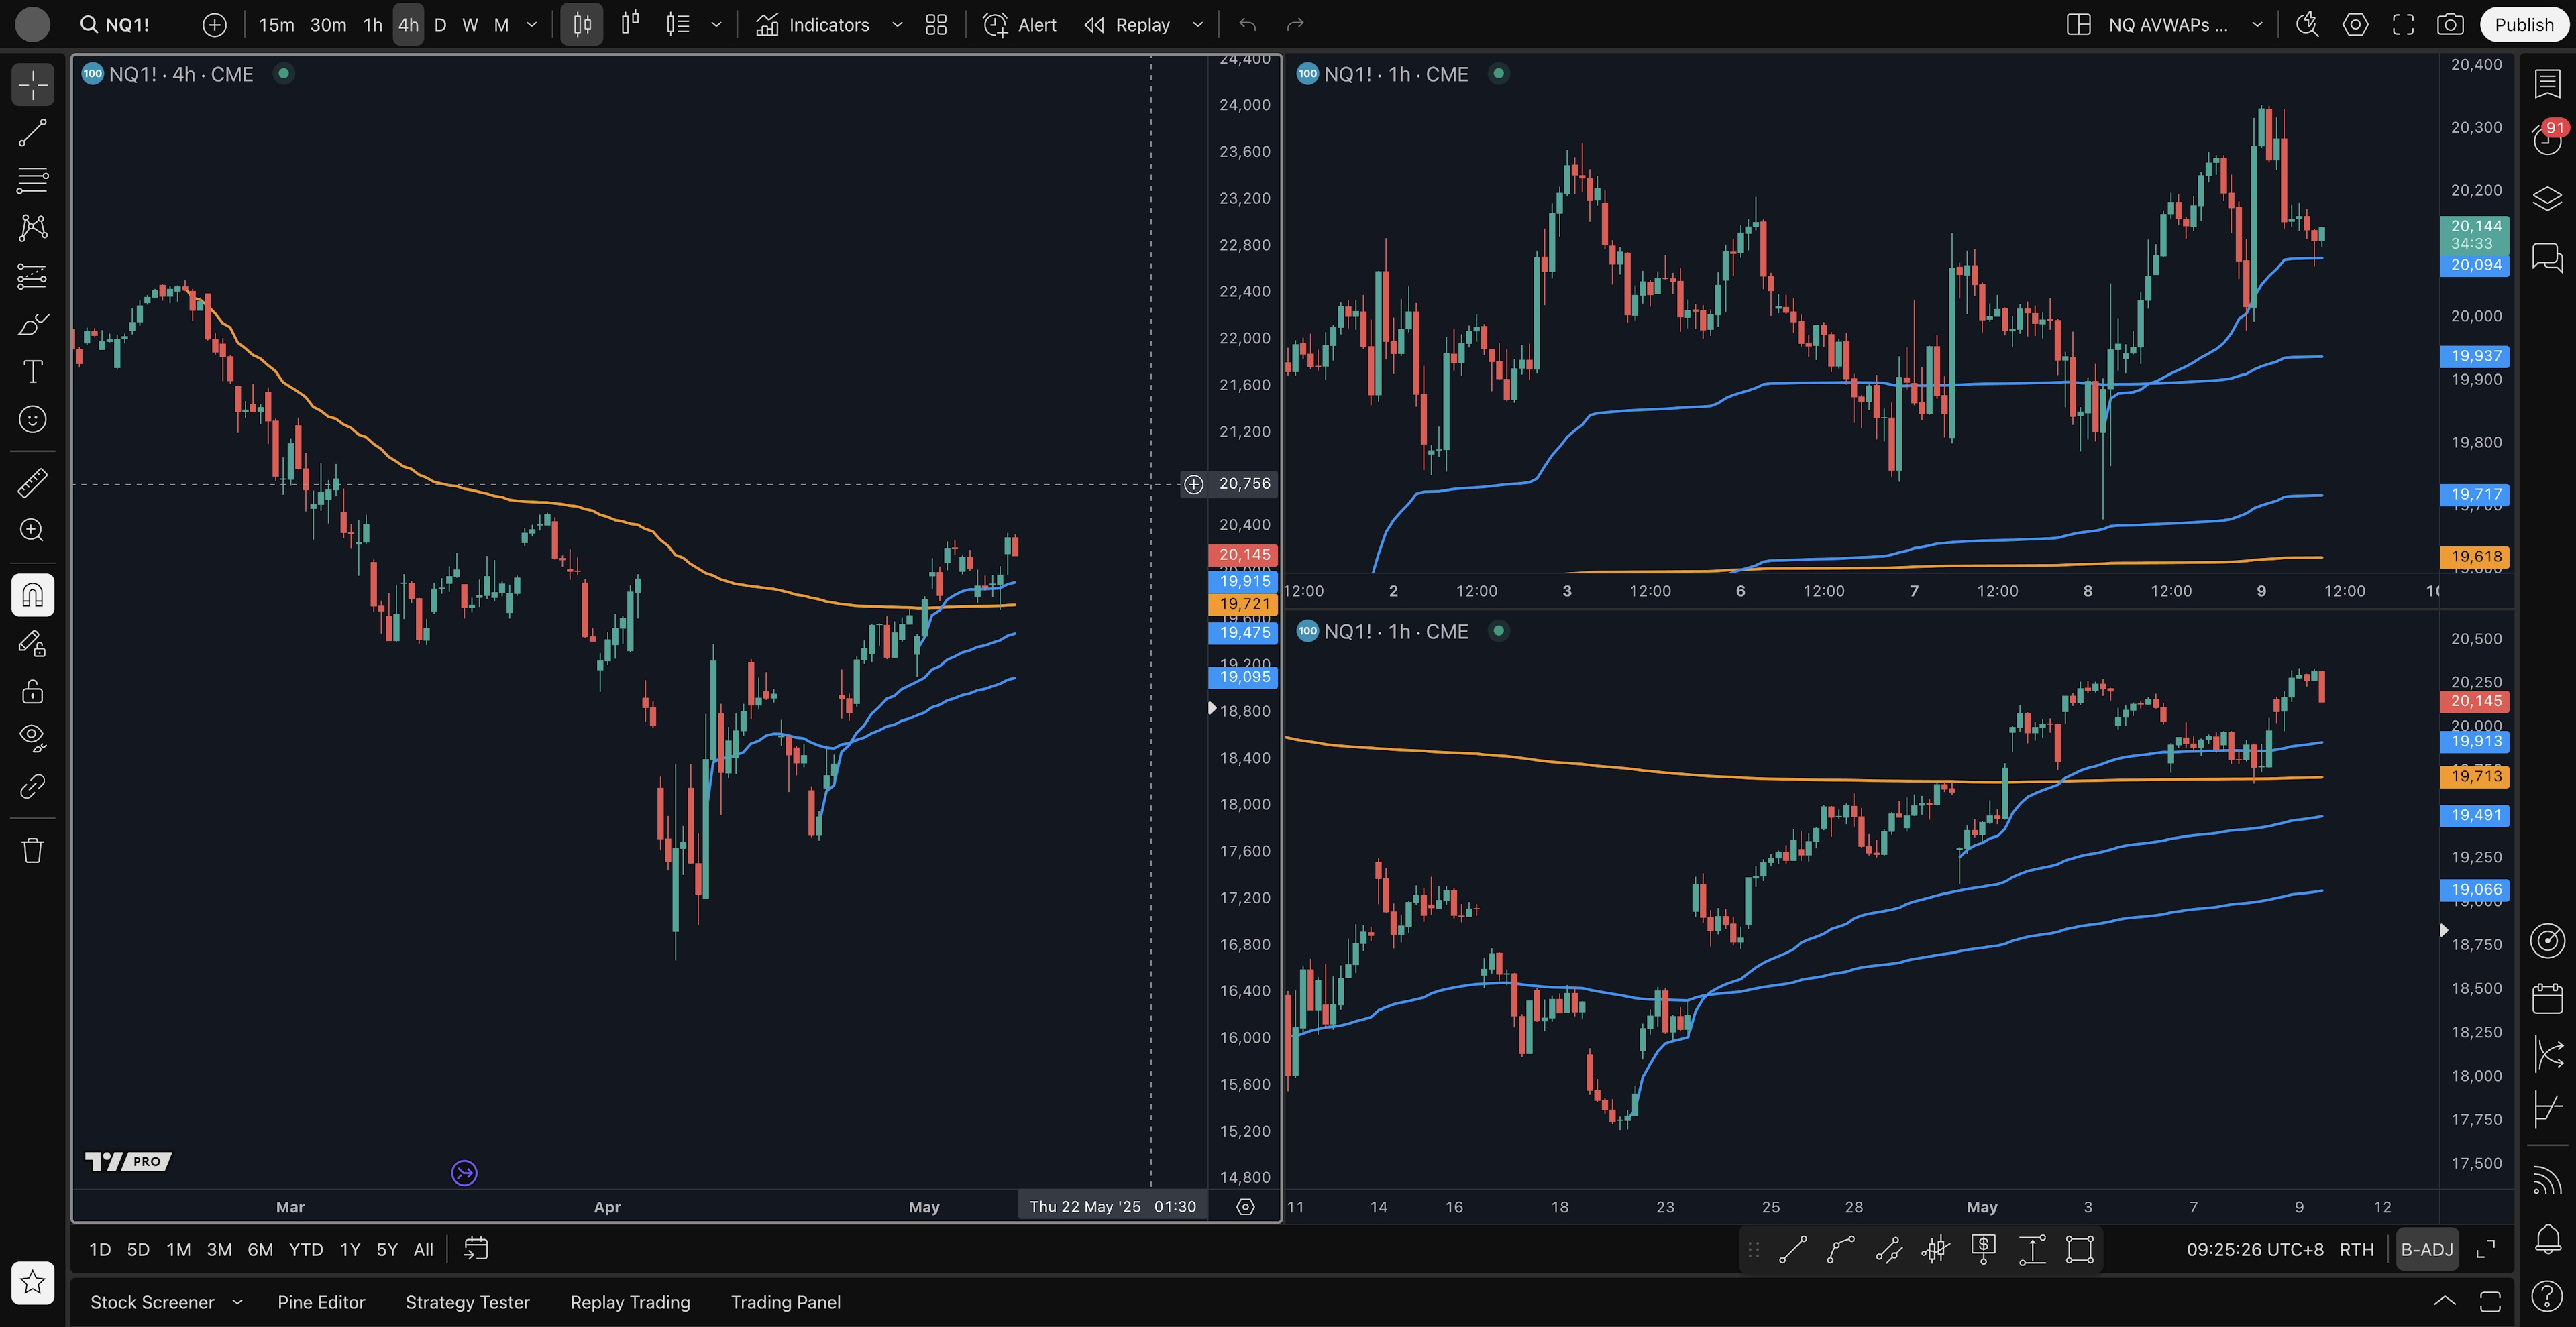The width and height of the screenshot is (2576, 1327).
Task: Click the Publish button
Action: pyautogui.click(x=2523, y=25)
